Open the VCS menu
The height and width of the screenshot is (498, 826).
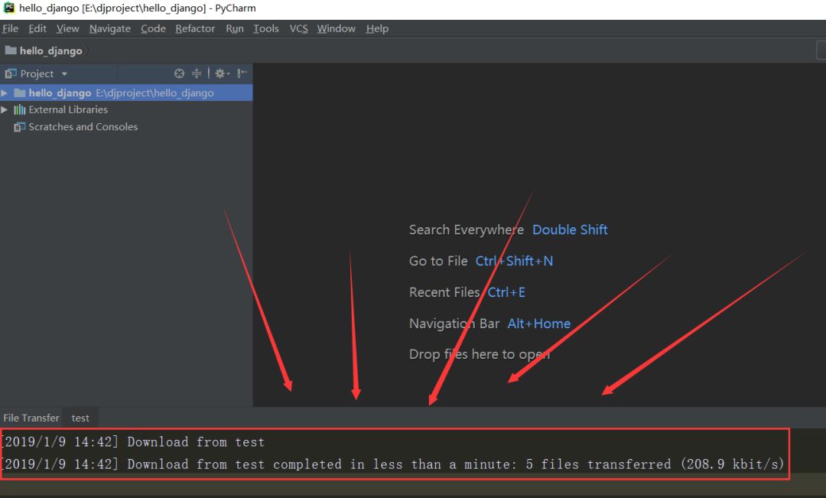[x=298, y=28]
